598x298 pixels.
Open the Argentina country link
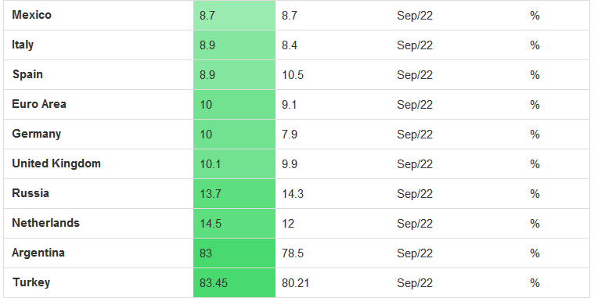click(x=38, y=253)
